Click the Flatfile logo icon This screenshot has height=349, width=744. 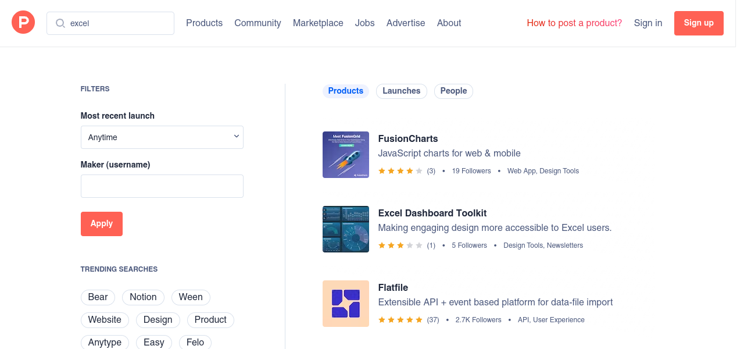(345, 304)
